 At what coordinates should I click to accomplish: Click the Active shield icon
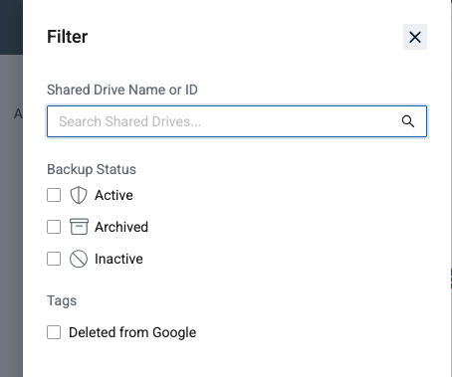79,195
